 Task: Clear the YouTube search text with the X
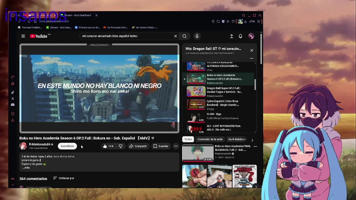click(175, 36)
